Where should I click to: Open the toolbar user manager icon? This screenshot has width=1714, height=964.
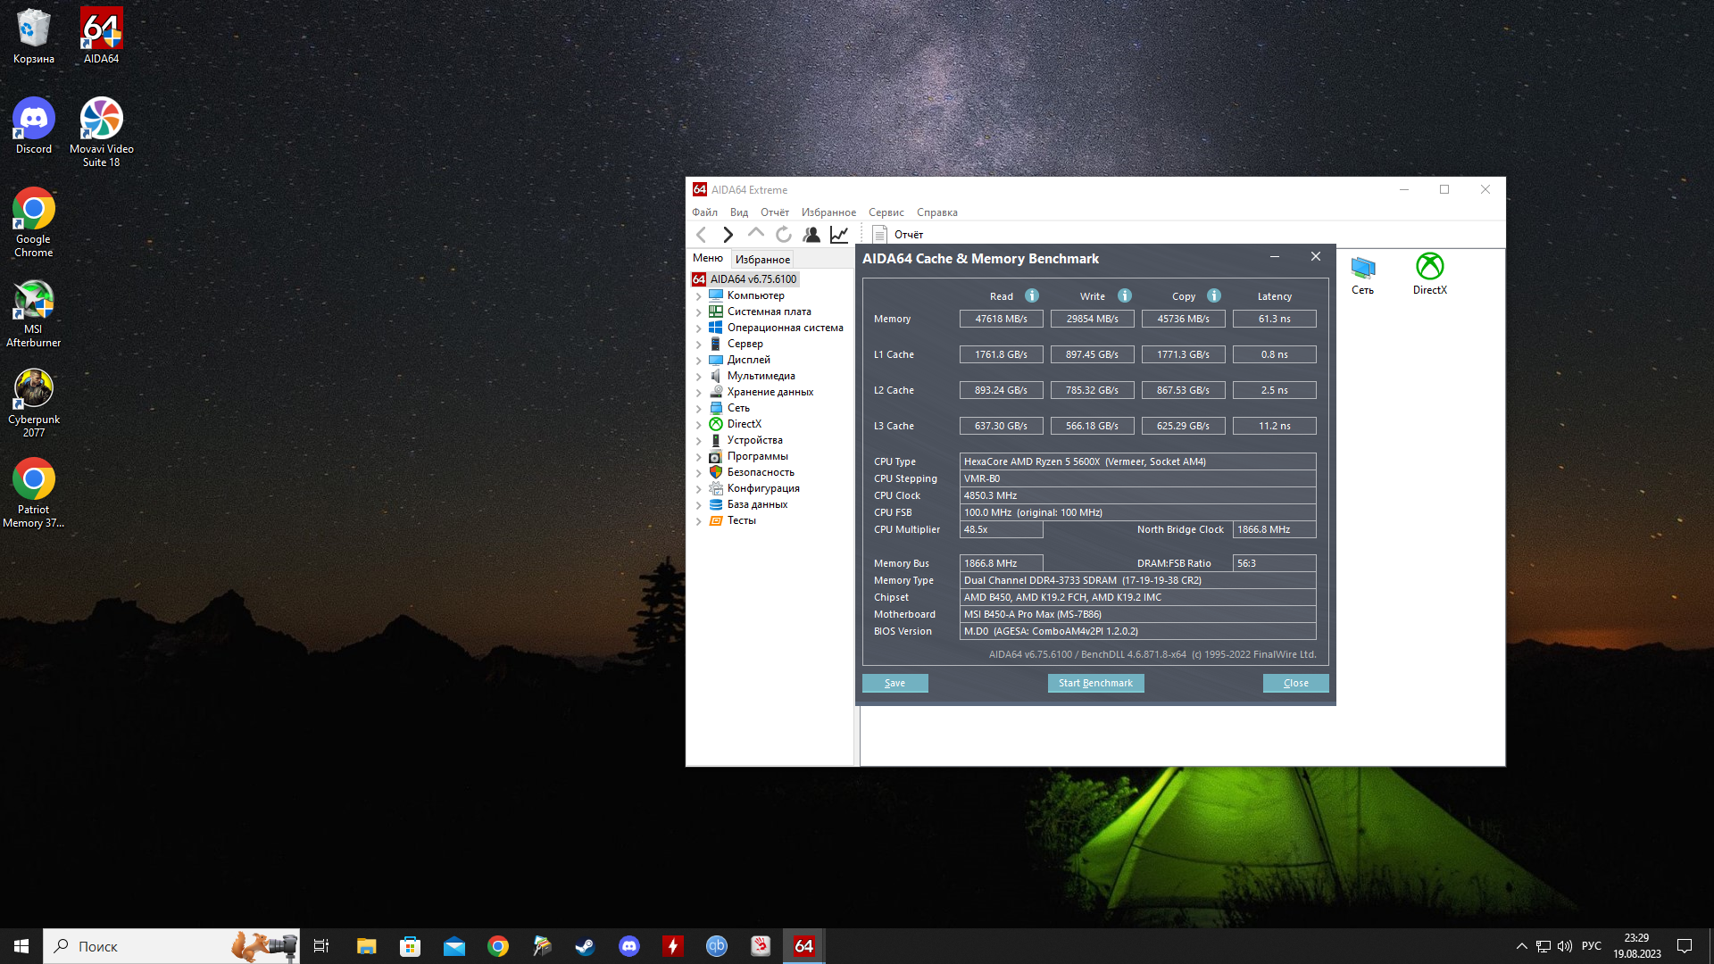pyautogui.click(x=811, y=234)
